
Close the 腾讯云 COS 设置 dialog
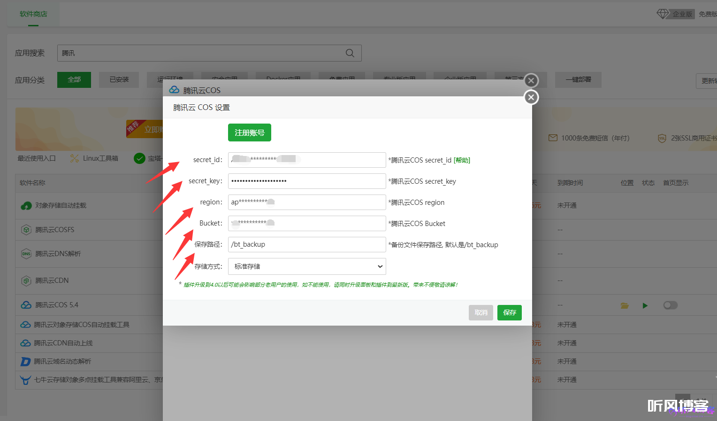click(531, 97)
